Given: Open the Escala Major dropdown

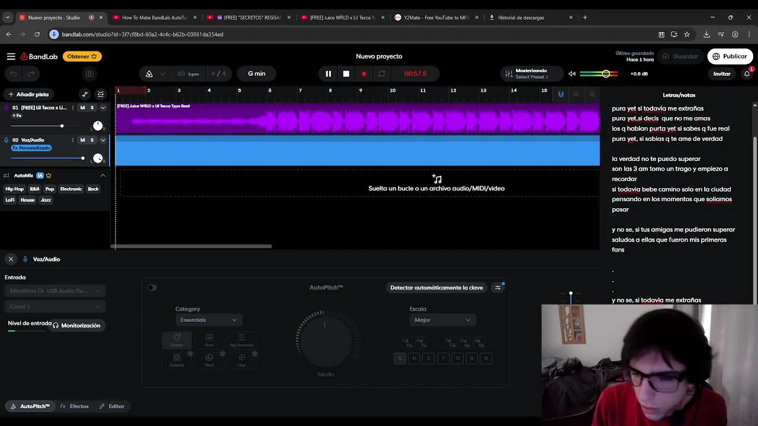Looking at the screenshot, I should [442, 320].
